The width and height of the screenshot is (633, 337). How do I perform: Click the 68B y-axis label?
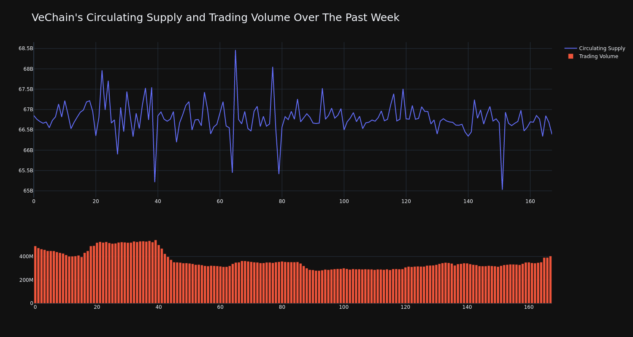[28, 69]
